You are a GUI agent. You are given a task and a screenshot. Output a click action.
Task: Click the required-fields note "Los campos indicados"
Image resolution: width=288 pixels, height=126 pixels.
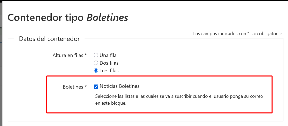tap(220, 34)
